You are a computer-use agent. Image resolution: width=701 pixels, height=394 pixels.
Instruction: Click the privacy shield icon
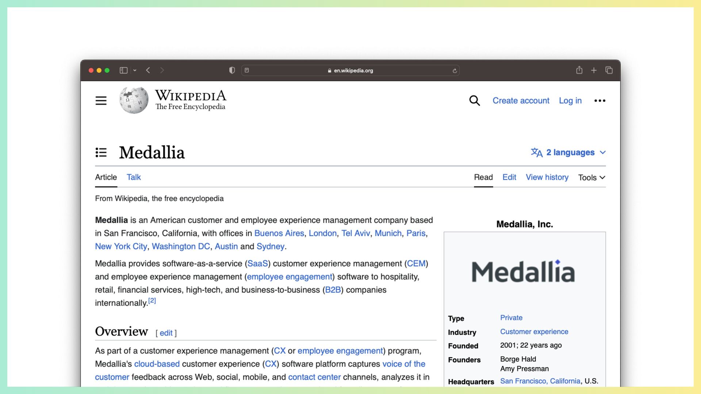point(232,70)
